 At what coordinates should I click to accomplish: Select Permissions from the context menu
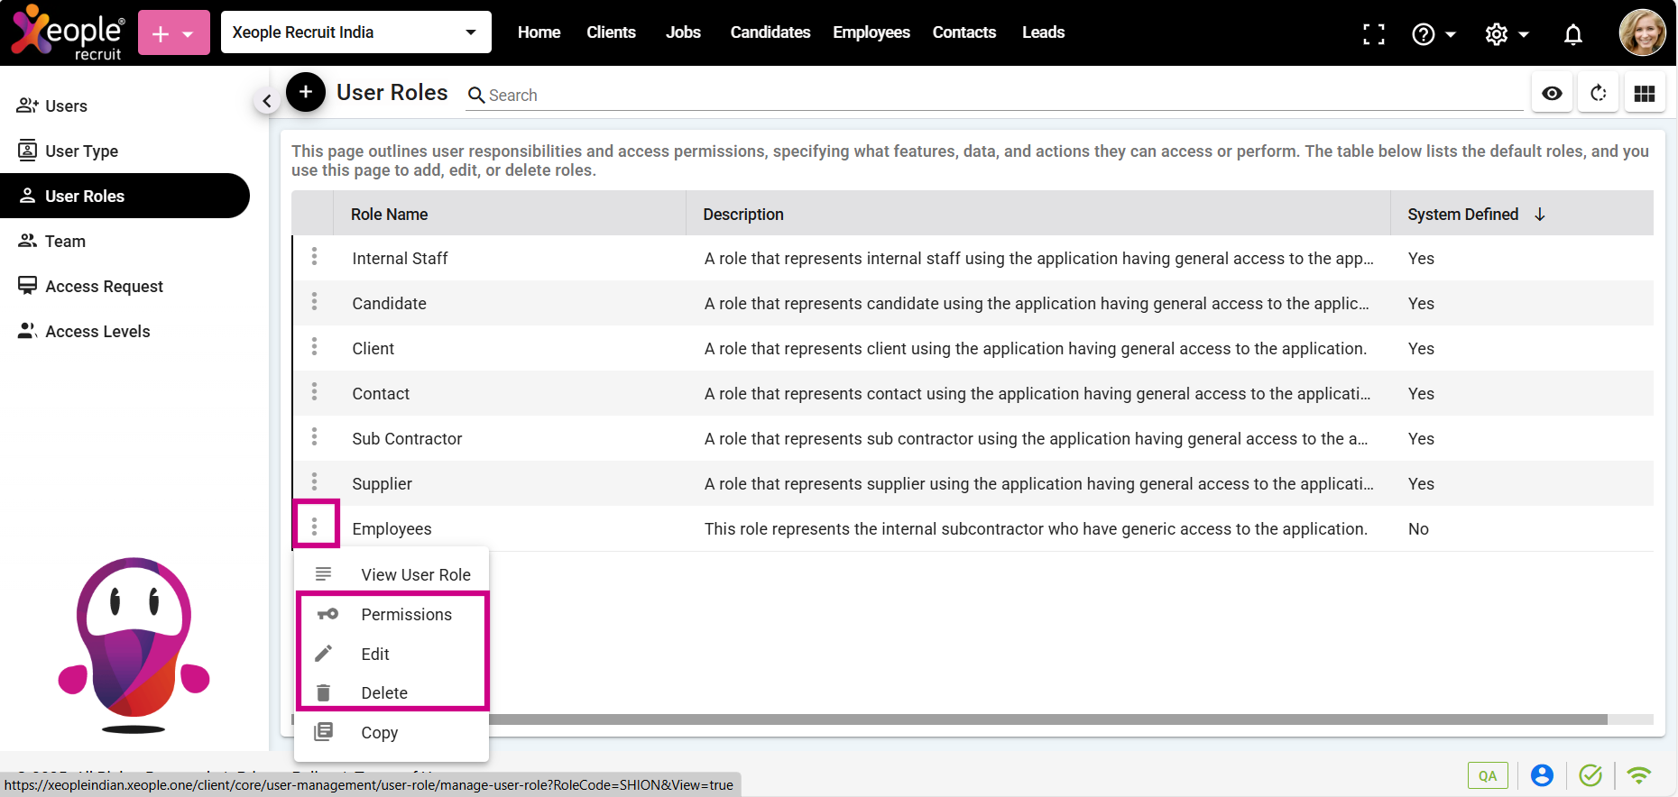coord(406,615)
